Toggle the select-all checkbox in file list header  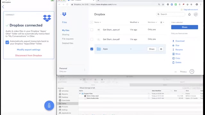(92, 22)
